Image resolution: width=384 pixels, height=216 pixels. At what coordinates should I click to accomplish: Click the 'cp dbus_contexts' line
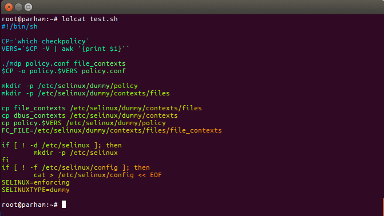click(x=90, y=115)
